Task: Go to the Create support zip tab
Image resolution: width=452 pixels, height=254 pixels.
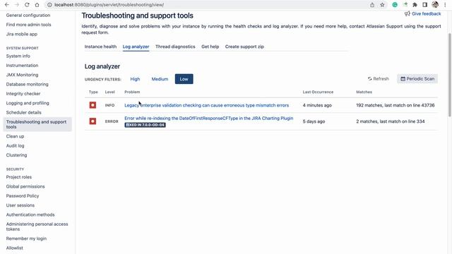Action: 244,47
